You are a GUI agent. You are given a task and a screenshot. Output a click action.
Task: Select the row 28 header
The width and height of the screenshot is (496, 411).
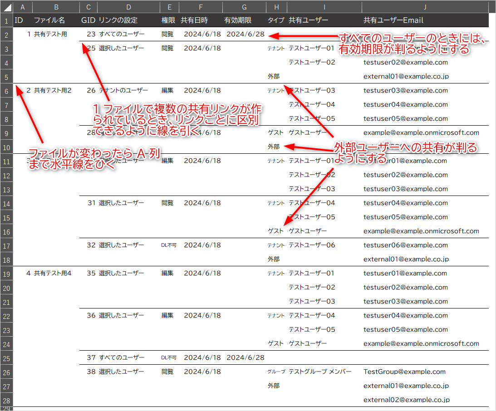[6, 400]
